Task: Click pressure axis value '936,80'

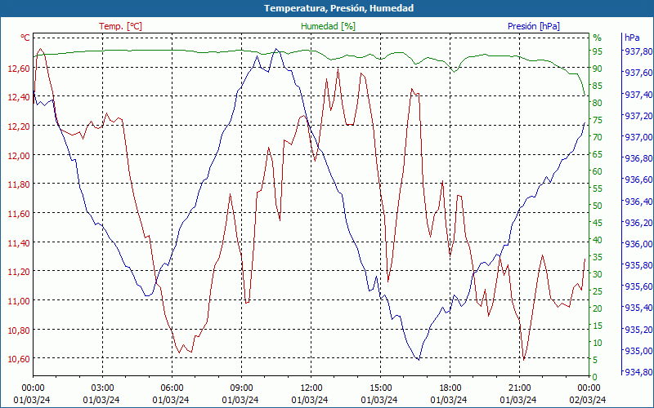Action: pyautogui.click(x=638, y=158)
